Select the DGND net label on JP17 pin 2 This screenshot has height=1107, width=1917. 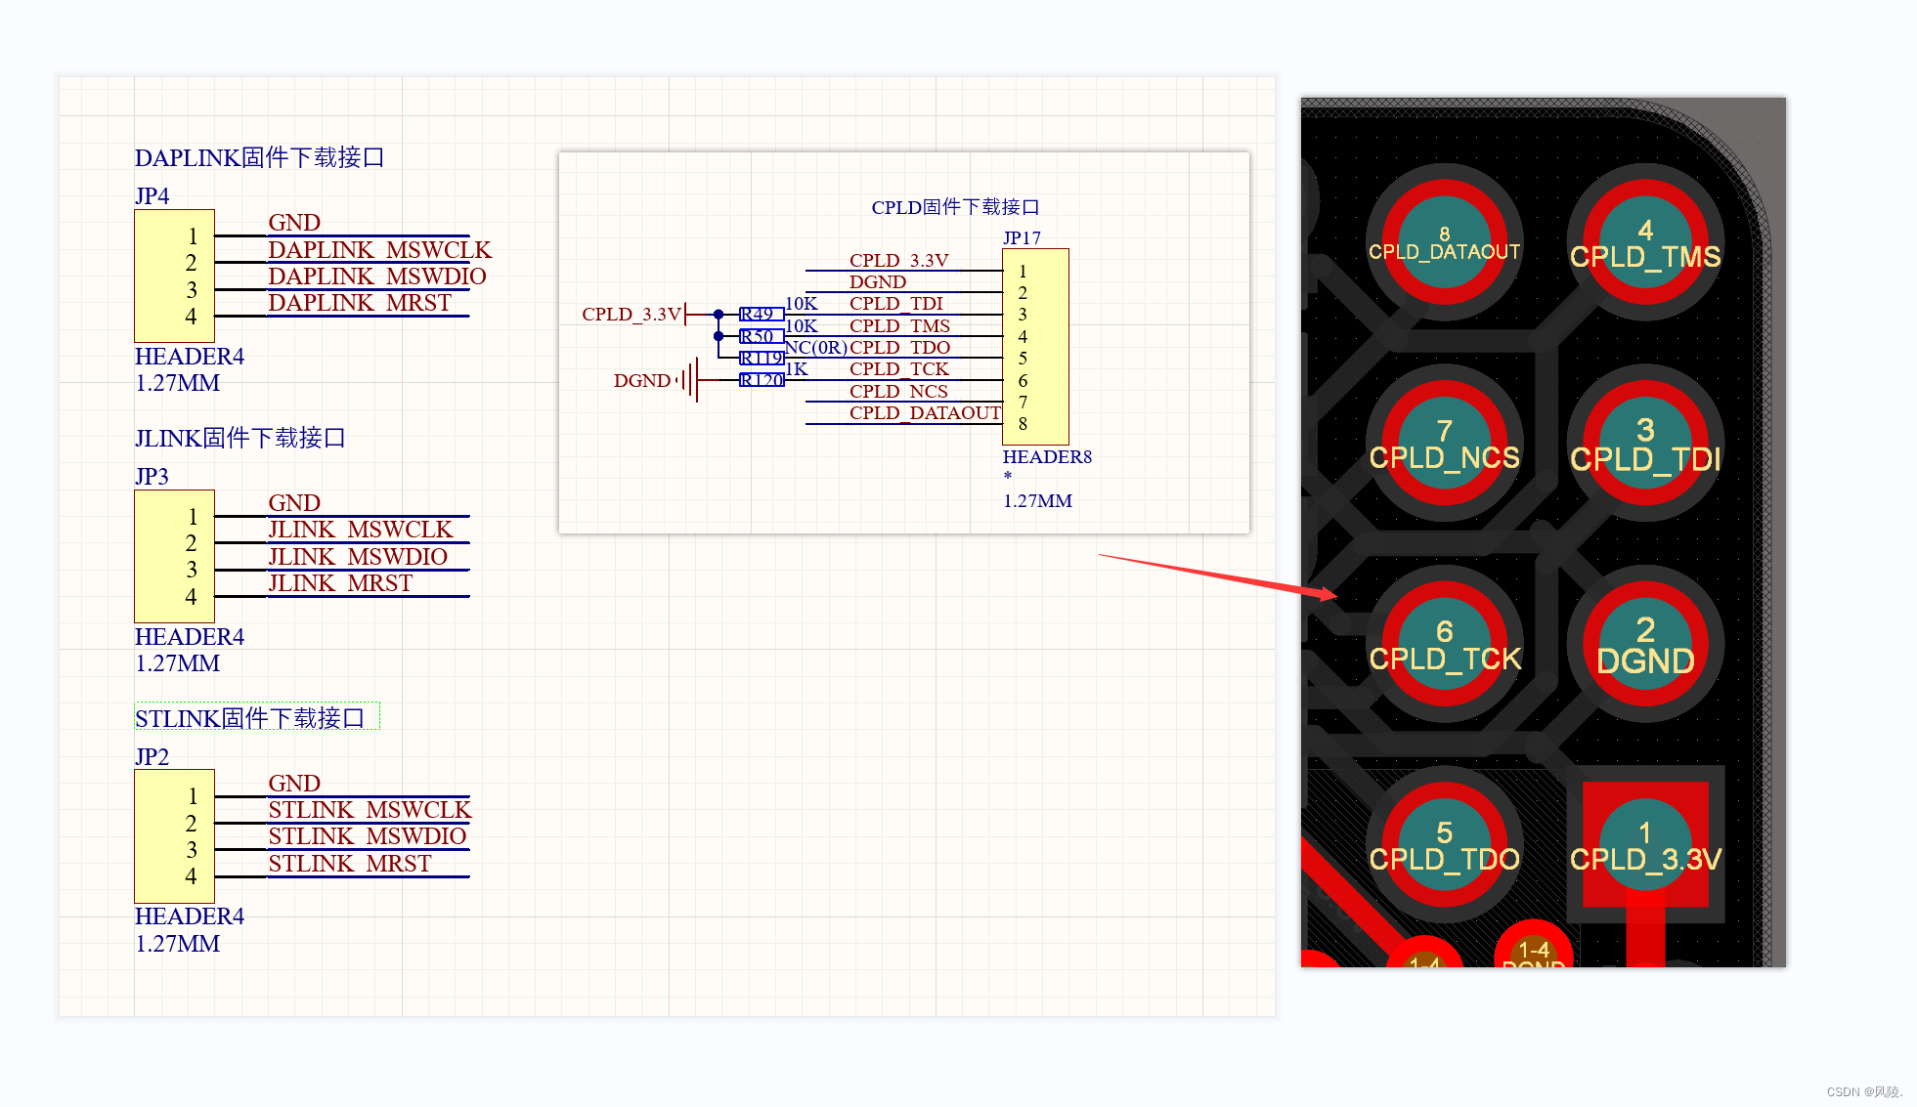(x=878, y=282)
